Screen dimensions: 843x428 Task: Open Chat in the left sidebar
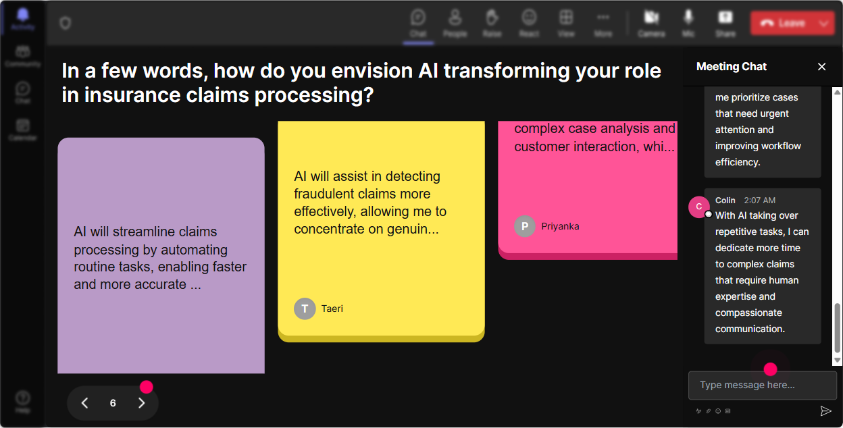[x=23, y=92]
